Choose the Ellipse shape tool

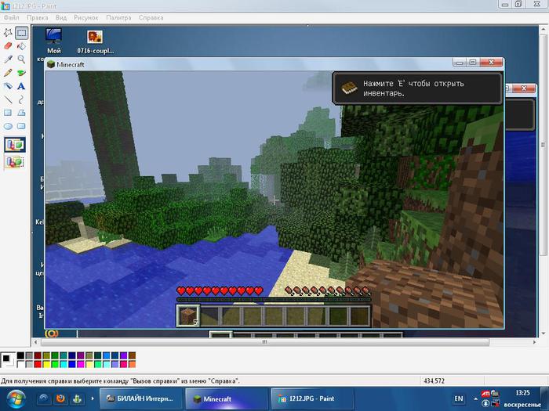(8, 126)
